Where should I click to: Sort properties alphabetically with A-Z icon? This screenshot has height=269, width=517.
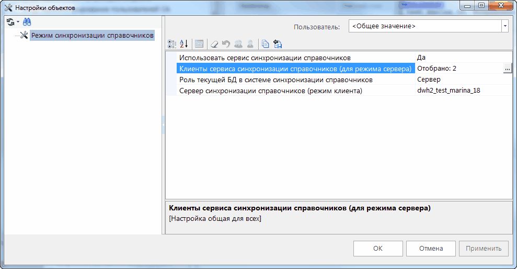coord(183,44)
